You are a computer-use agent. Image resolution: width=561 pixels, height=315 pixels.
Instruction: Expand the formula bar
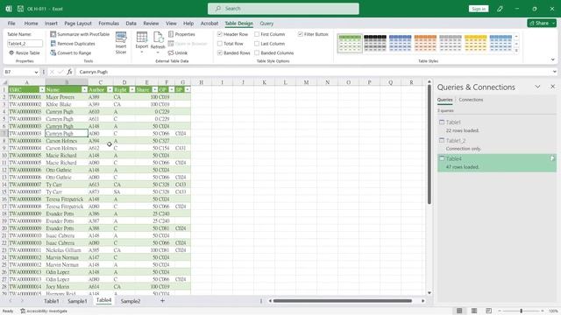[554, 72]
